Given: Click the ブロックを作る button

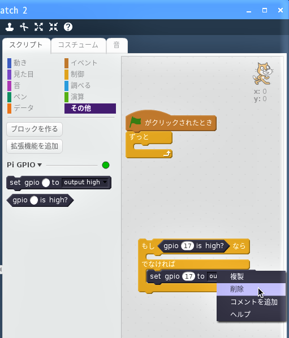Looking at the screenshot, I should [x=34, y=129].
